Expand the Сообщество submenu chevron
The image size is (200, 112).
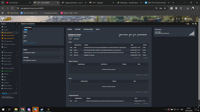click(x=17, y=83)
